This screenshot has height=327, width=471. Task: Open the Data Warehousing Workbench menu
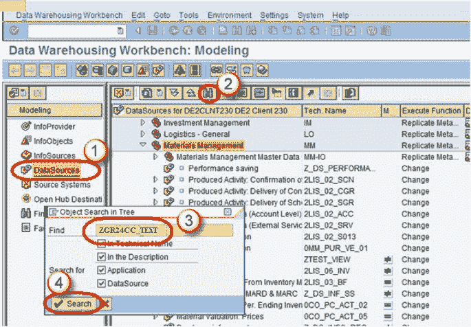69,15
